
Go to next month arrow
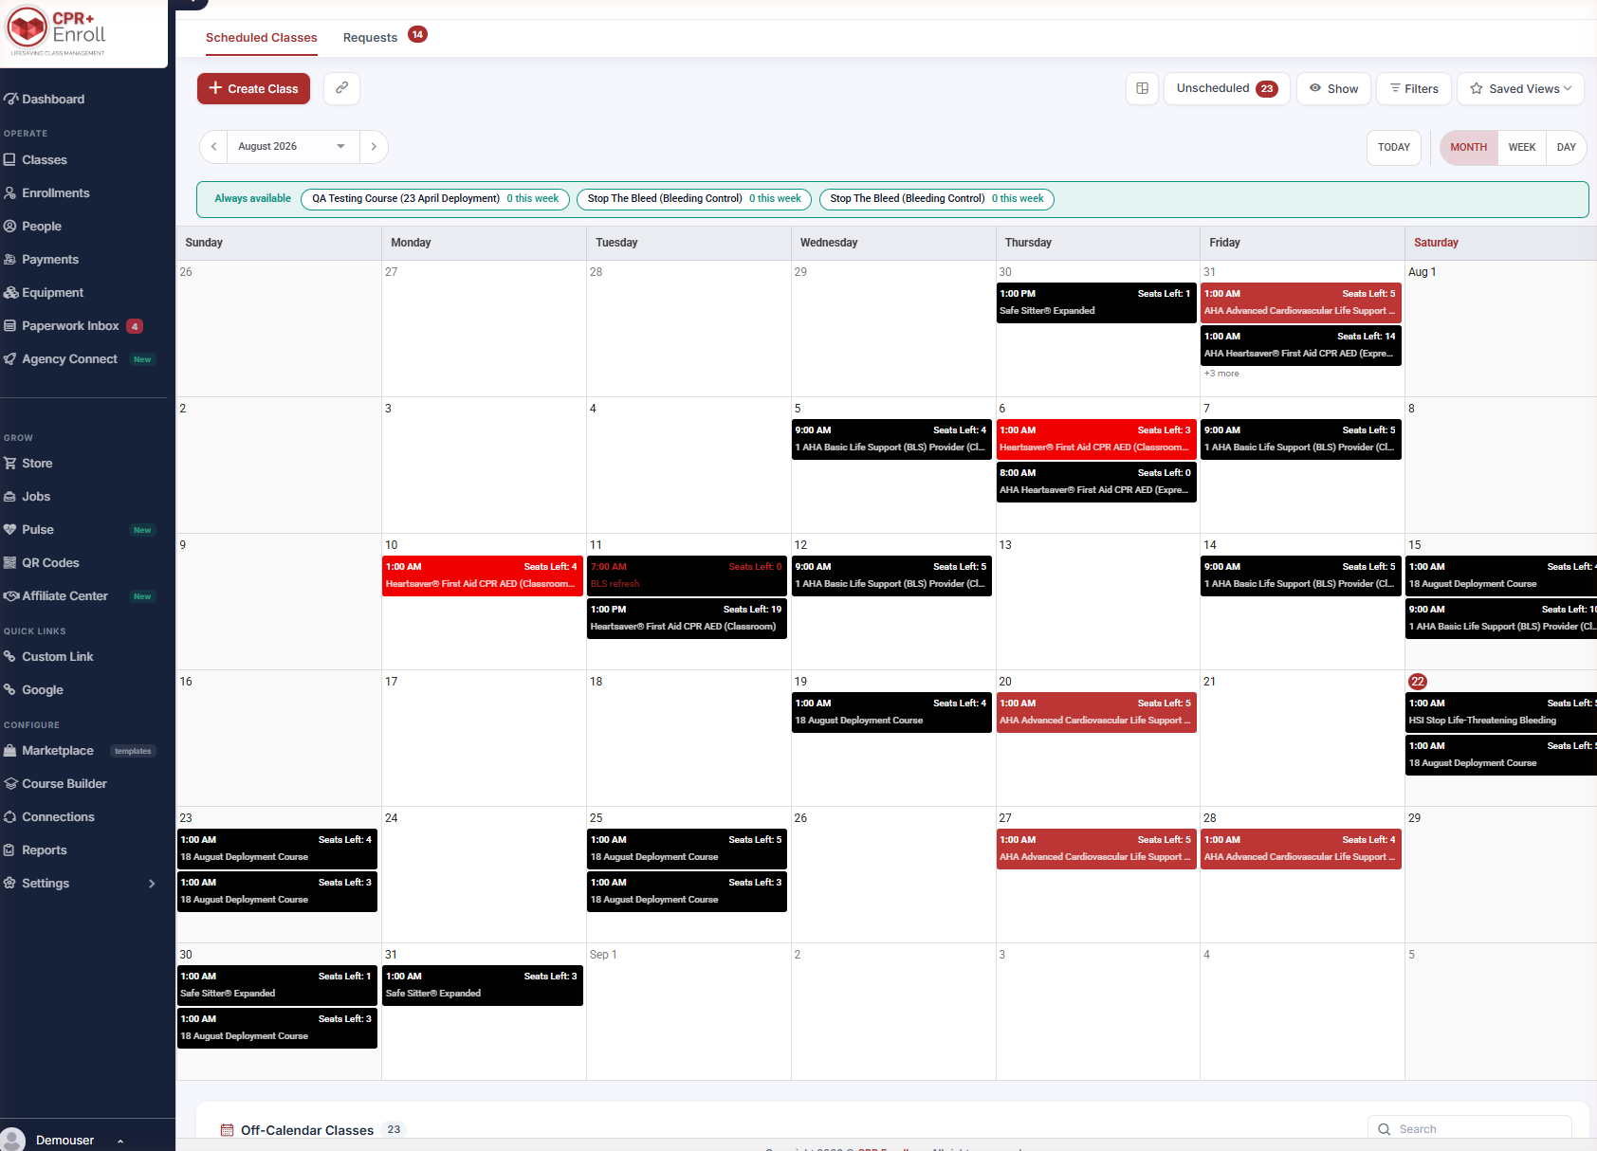[x=374, y=146]
